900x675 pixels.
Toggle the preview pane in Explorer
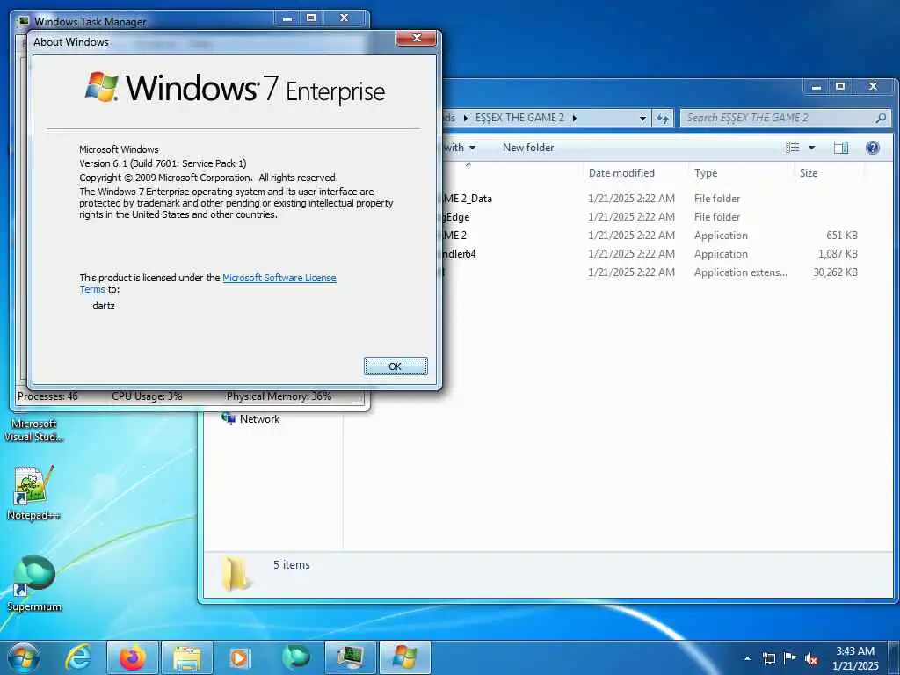coord(841,148)
